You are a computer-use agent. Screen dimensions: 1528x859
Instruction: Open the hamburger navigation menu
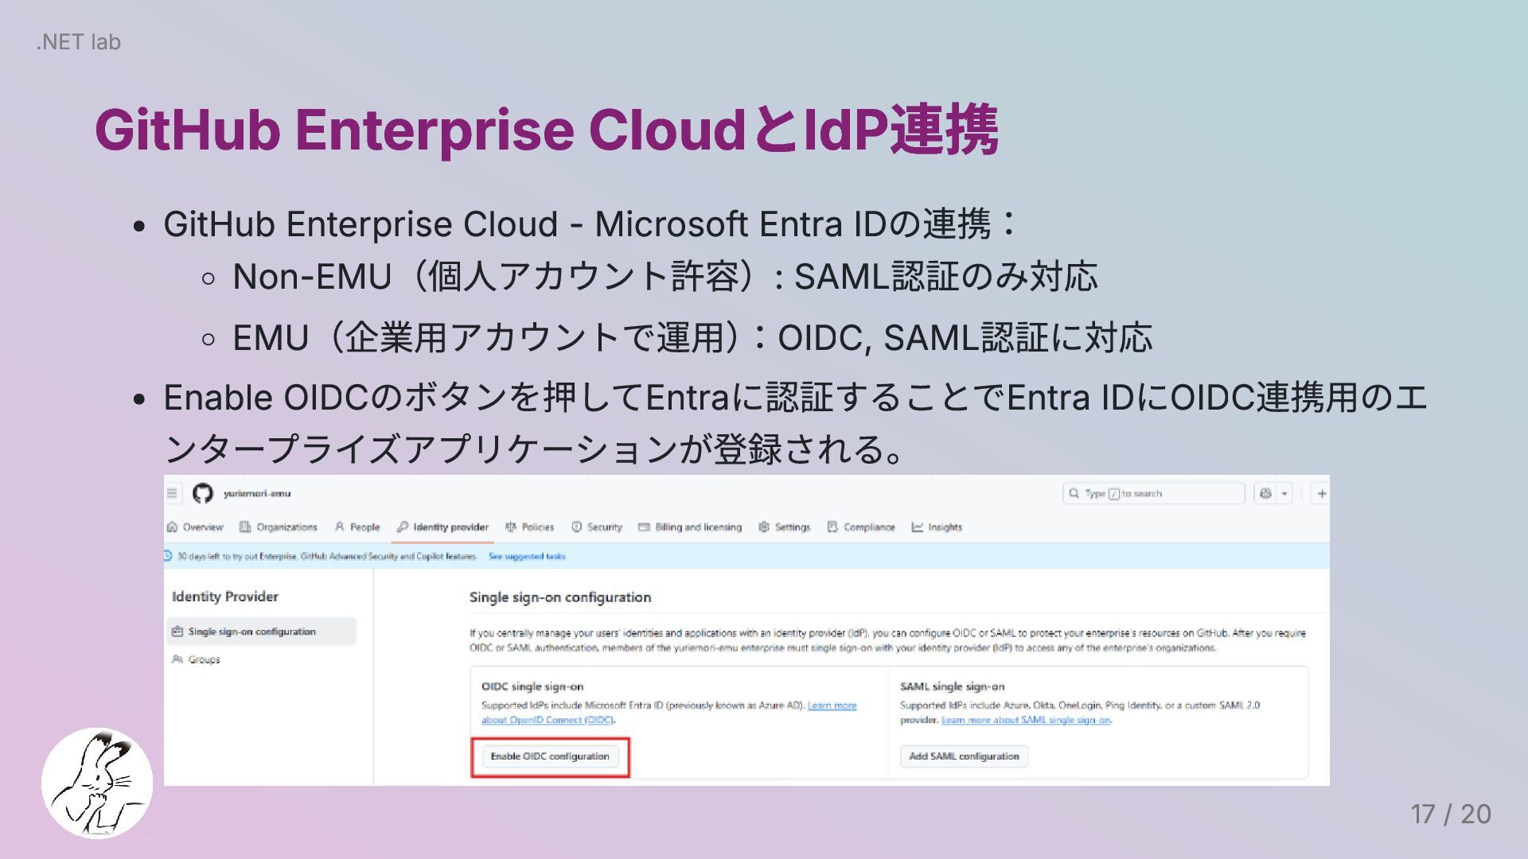172,493
